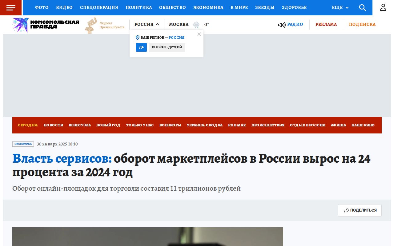Confirm region by clicking ДА
Image resolution: width=394 pixels, height=246 pixels.
141,47
